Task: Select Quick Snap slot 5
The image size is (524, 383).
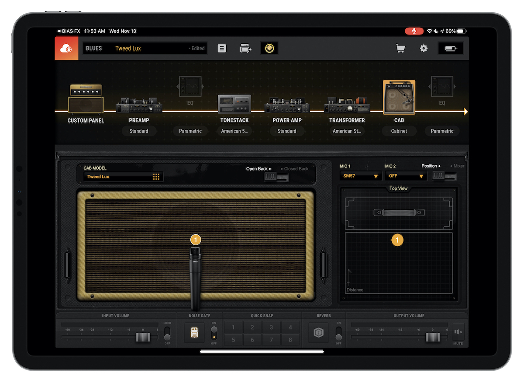Action: [x=233, y=340]
